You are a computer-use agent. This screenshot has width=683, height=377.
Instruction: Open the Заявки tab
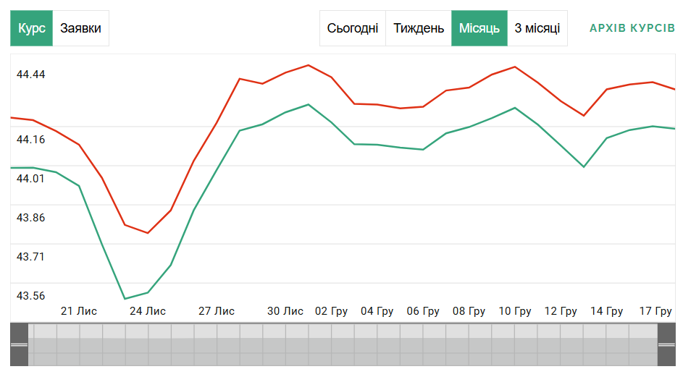80,28
